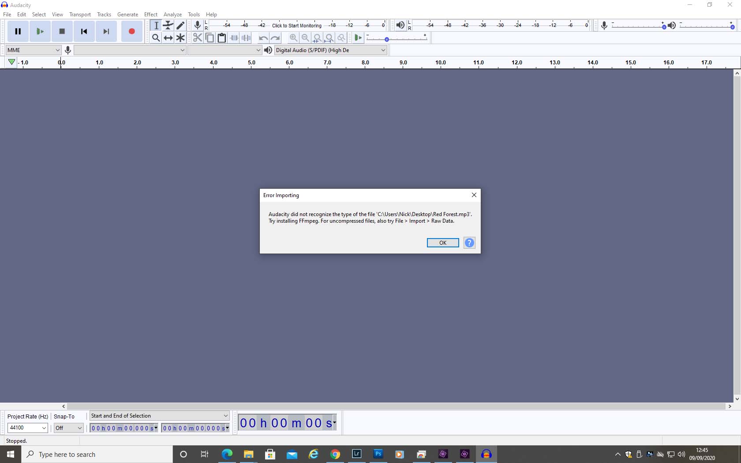Open the Effect menu
This screenshot has width=741, height=463.
pyautogui.click(x=151, y=14)
